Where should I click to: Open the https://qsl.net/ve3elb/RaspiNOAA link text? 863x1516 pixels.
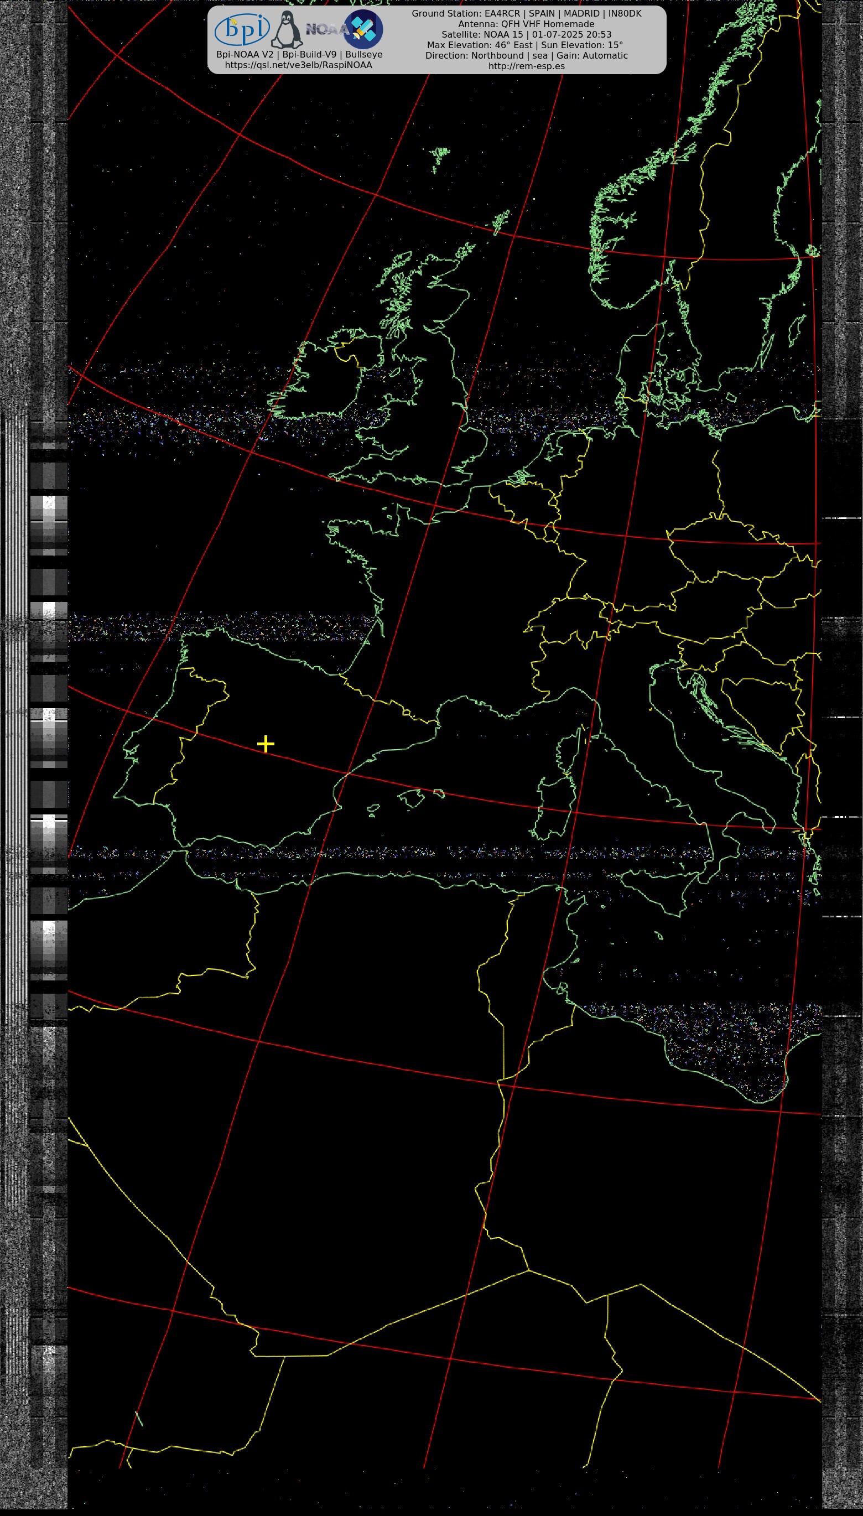click(299, 65)
